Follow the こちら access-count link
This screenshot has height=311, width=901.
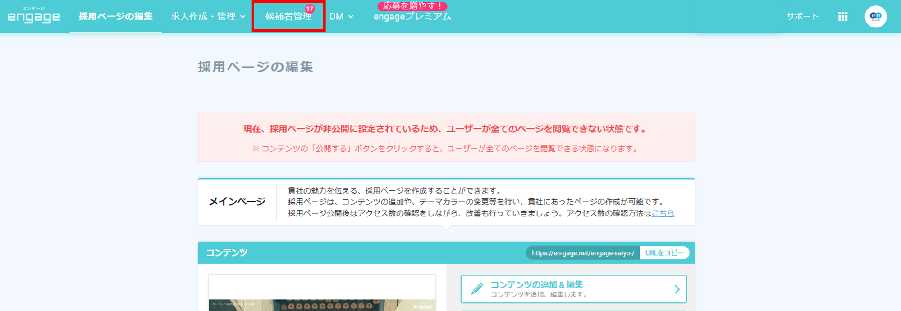pos(663,213)
